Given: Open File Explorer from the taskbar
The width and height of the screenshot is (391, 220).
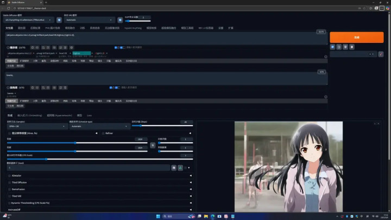Looking at the screenshot, I should (206, 216).
